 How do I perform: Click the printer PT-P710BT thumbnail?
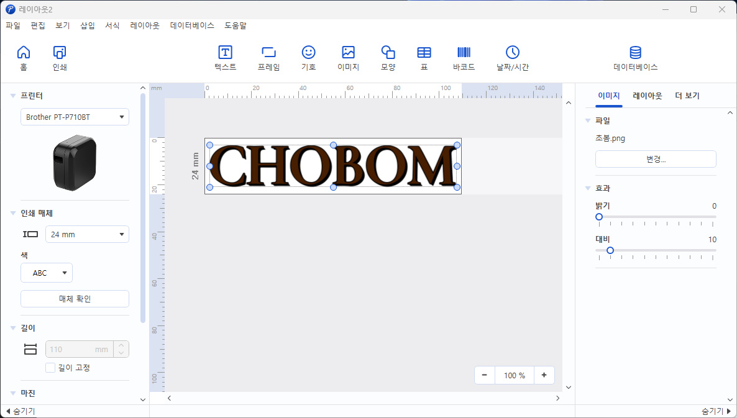(x=75, y=163)
